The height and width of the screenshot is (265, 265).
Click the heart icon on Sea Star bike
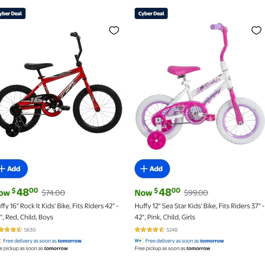click(x=256, y=31)
